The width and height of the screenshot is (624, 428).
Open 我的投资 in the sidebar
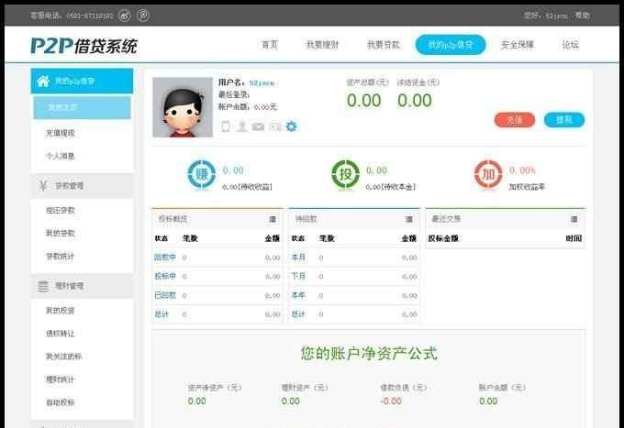coord(60,310)
